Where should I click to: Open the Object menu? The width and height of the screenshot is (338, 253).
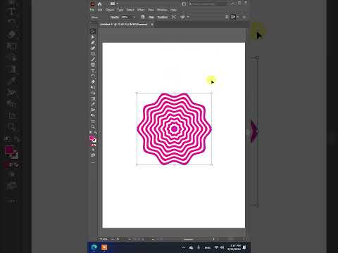tap(110, 10)
